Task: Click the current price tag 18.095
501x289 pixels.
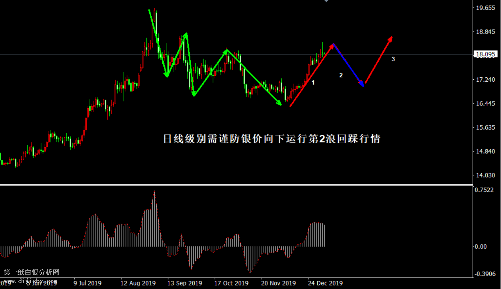Action: point(485,55)
